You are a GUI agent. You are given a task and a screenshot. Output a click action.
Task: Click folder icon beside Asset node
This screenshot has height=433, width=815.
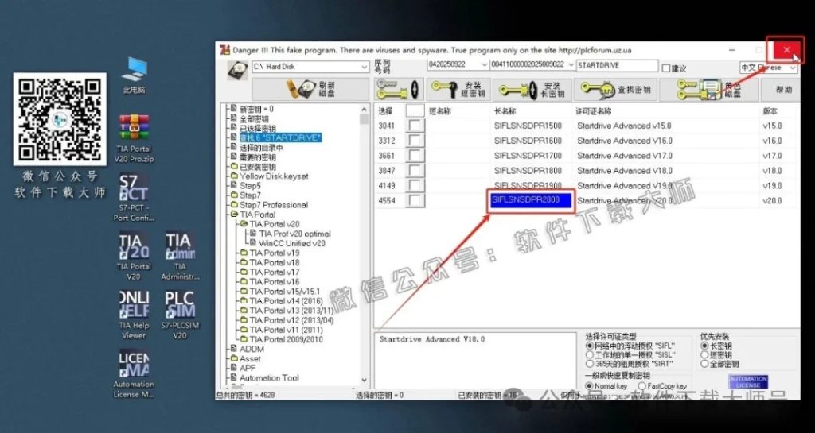(x=234, y=359)
